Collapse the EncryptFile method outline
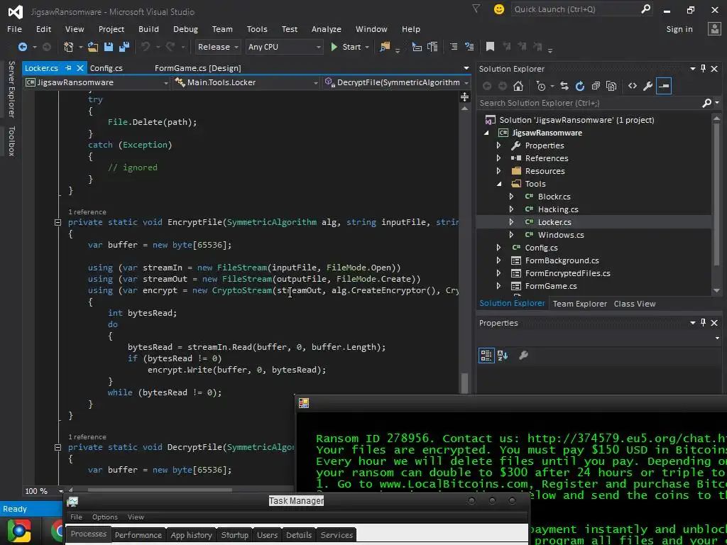 point(58,222)
